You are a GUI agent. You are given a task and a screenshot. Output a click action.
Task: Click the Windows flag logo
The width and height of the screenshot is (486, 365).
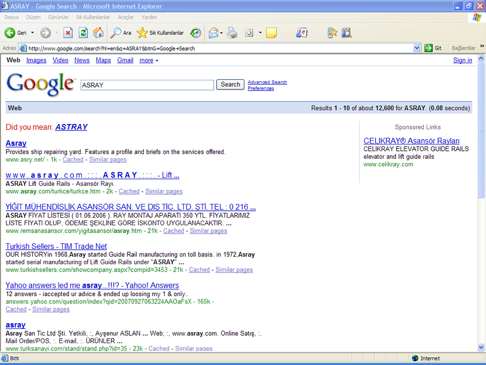pyautogui.click(x=477, y=18)
